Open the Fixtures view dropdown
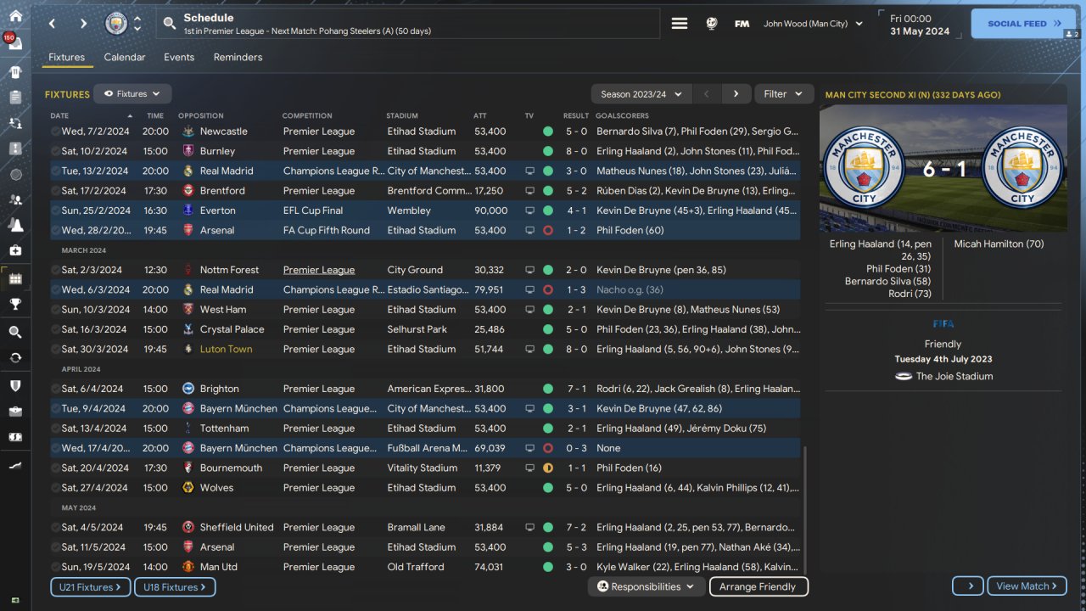1086x611 pixels. click(132, 94)
